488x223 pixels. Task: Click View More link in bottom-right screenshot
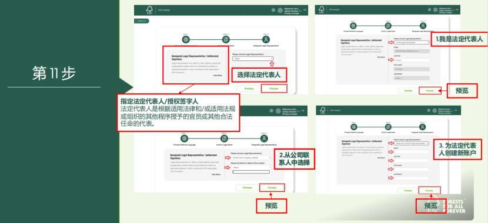(381, 158)
